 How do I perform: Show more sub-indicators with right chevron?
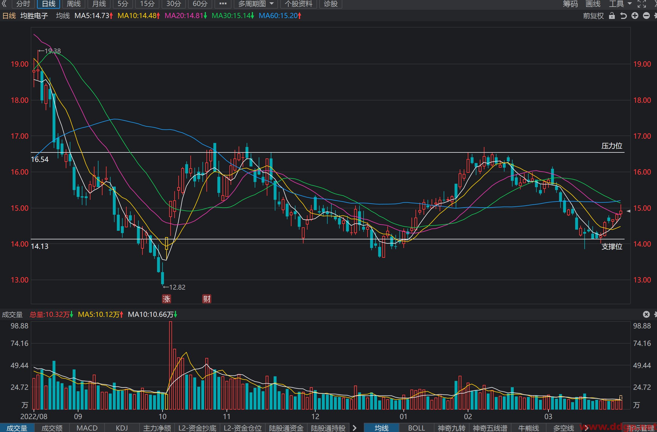[355, 428]
